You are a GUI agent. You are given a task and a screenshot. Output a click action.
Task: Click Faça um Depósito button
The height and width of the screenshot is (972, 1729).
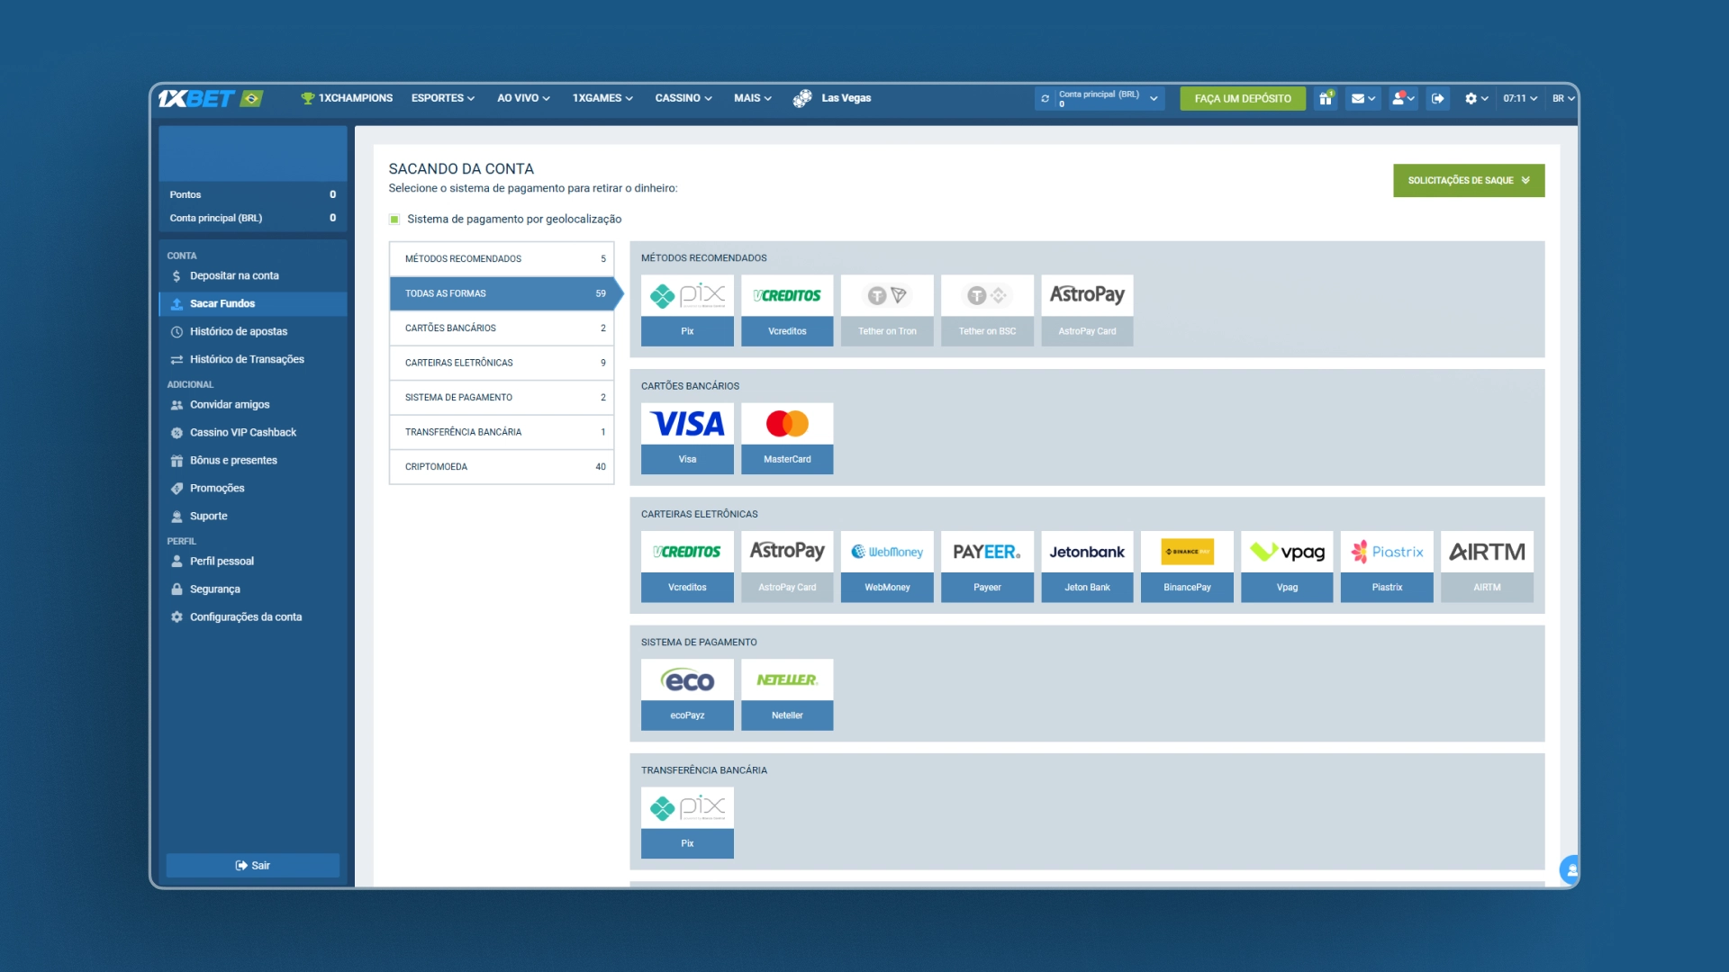1243,98
